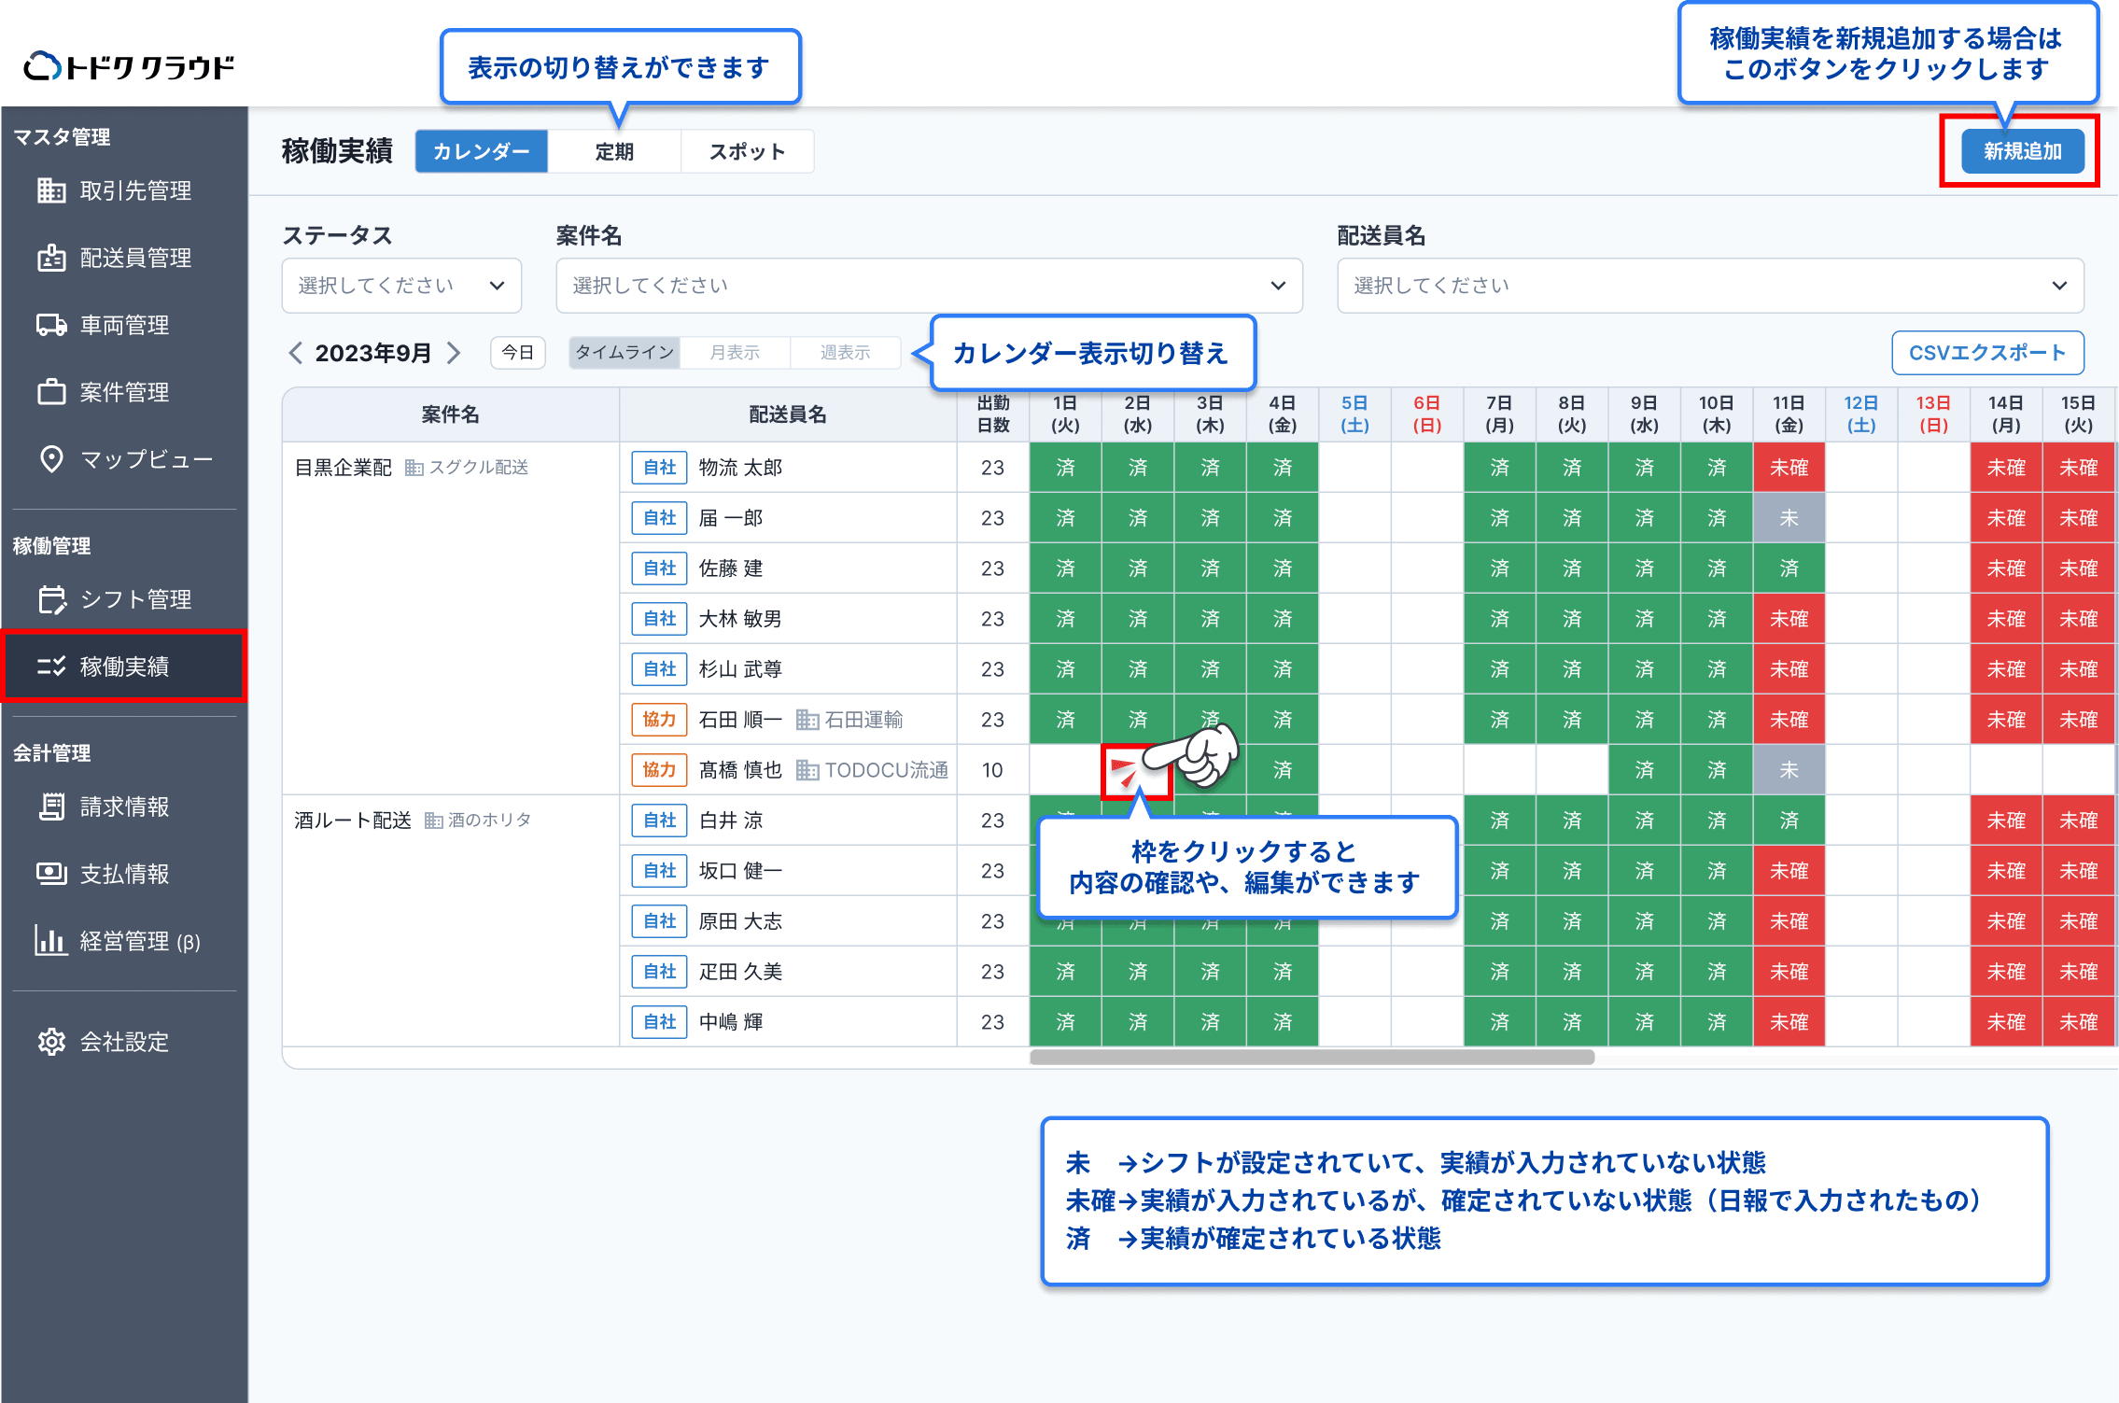Click the 配送員管理 ID badge icon
This screenshot has height=1403, width=2119.
(51, 258)
